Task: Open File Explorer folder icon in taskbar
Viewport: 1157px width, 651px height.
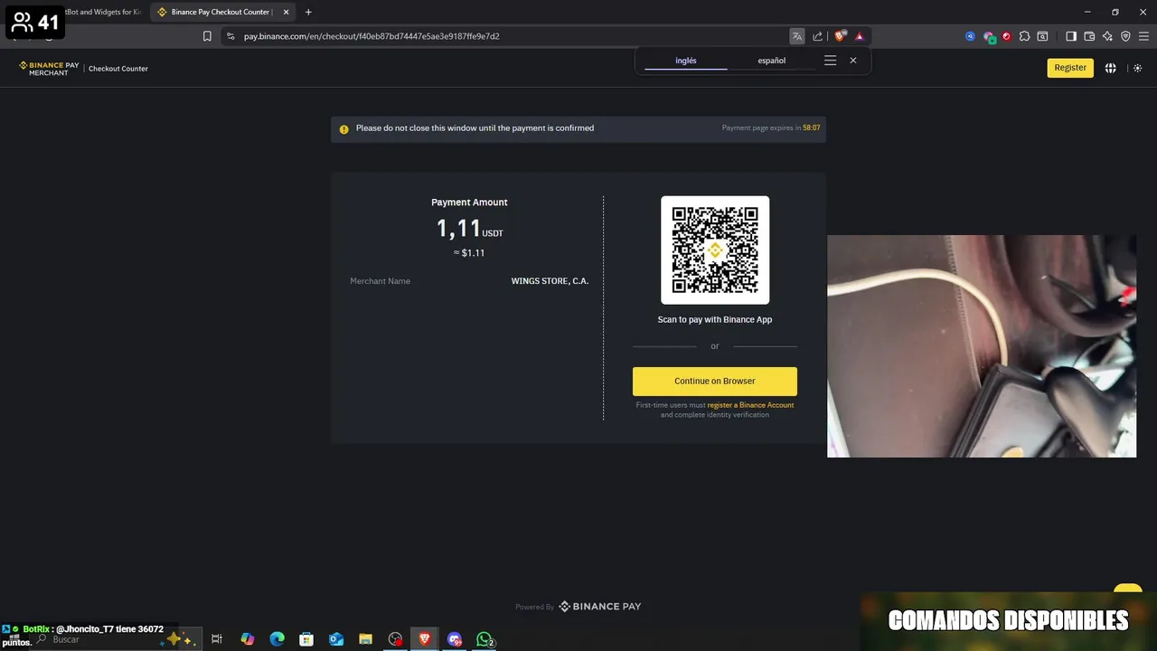Action: pos(365,639)
